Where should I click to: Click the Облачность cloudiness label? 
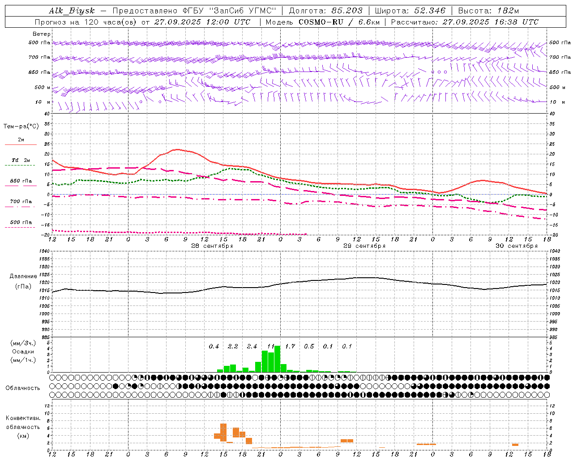pyautogui.click(x=23, y=388)
